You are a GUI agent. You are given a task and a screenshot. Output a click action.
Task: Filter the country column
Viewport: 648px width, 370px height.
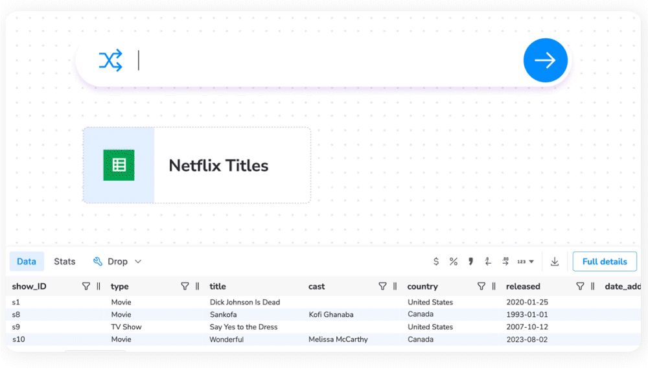(481, 286)
